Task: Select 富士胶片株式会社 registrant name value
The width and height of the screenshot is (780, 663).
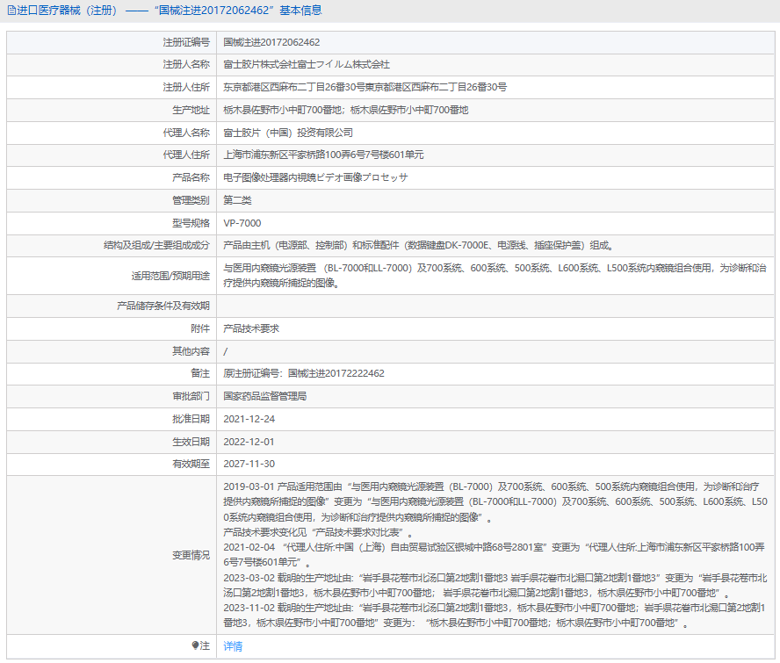Action: click(x=307, y=65)
